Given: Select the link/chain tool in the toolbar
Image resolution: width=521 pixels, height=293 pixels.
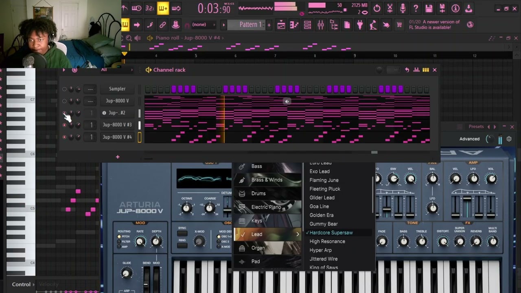Looking at the screenshot, I should click(x=162, y=25).
